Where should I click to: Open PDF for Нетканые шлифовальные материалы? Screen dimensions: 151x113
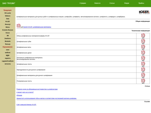tap(143, 58)
